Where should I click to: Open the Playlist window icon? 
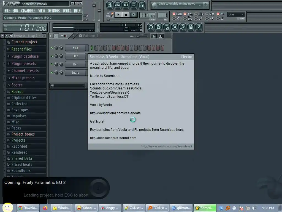[x=110, y=5]
